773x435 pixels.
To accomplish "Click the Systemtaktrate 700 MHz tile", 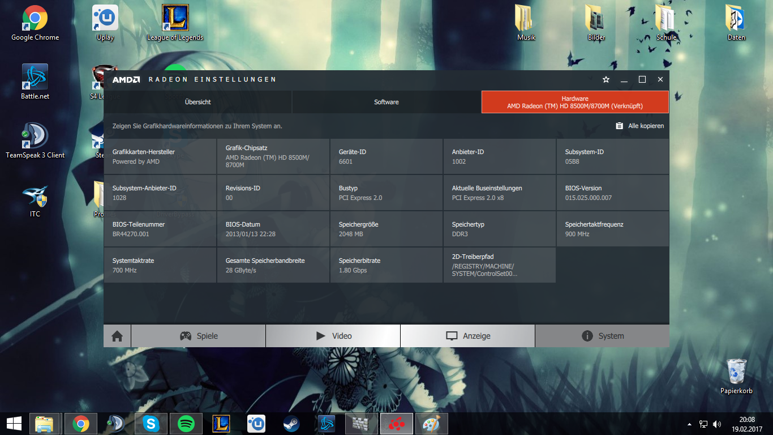I will [x=160, y=265].
